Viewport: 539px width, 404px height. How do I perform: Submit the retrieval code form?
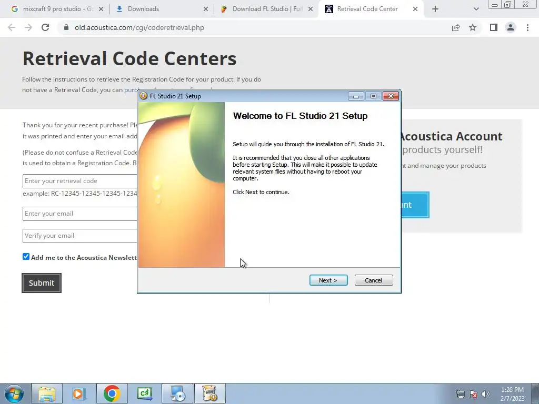pyautogui.click(x=42, y=283)
